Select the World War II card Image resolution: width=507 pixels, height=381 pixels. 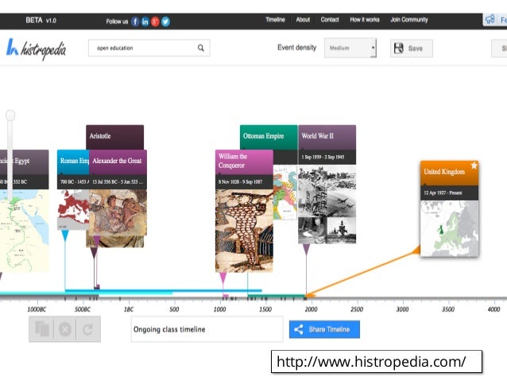pyautogui.click(x=327, y=185)
